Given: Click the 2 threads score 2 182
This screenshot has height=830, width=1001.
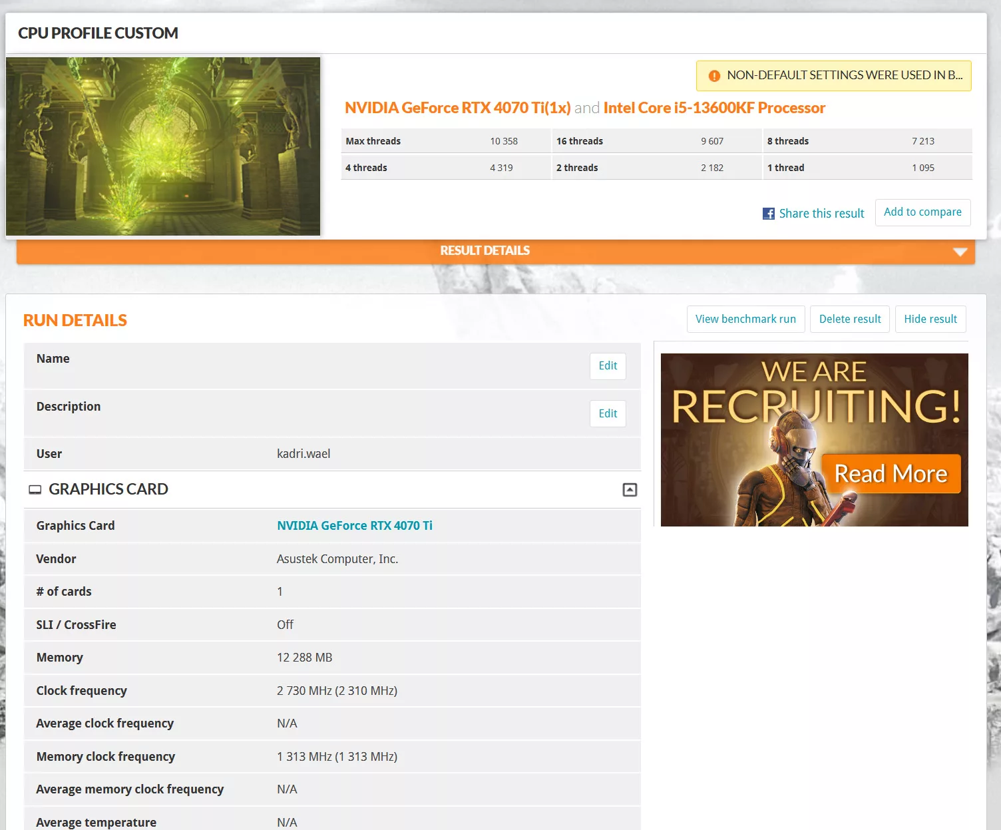Looking at the screenshot, I should pos(711,168).
